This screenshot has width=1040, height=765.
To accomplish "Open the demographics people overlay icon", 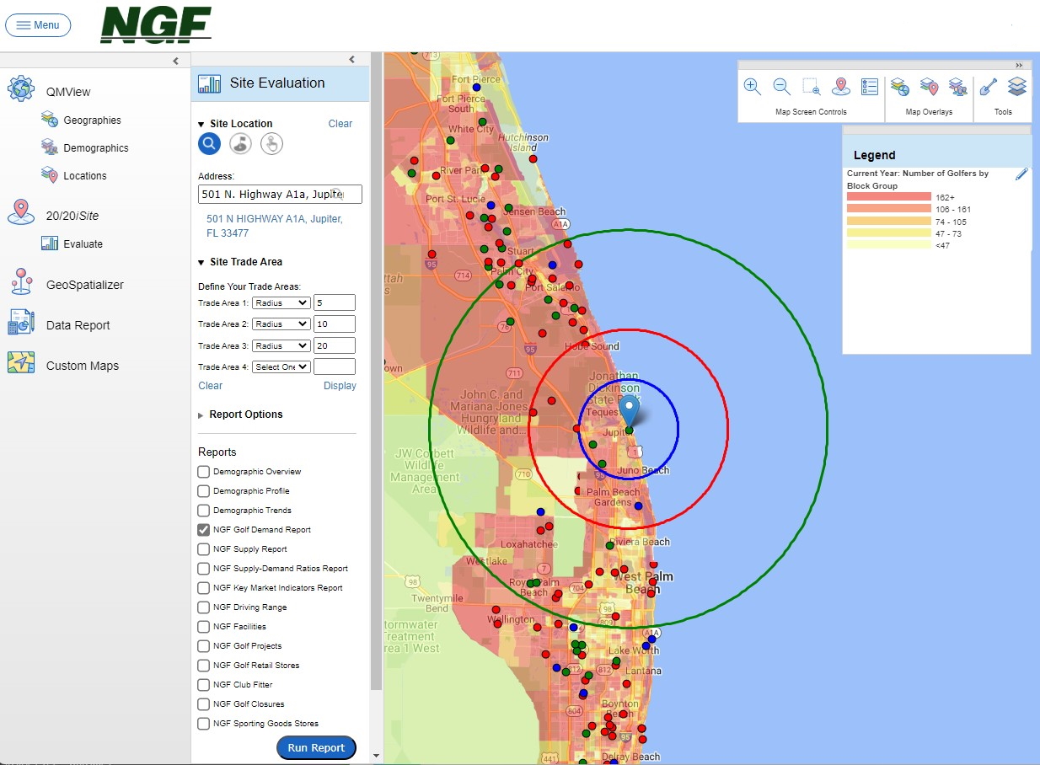I will pyautogui.click(x=957, y=86).
